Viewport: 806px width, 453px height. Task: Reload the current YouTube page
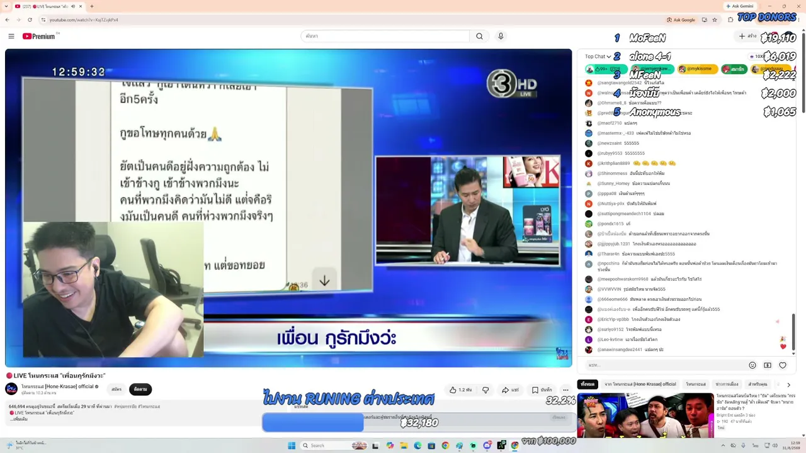pos(30,20)
